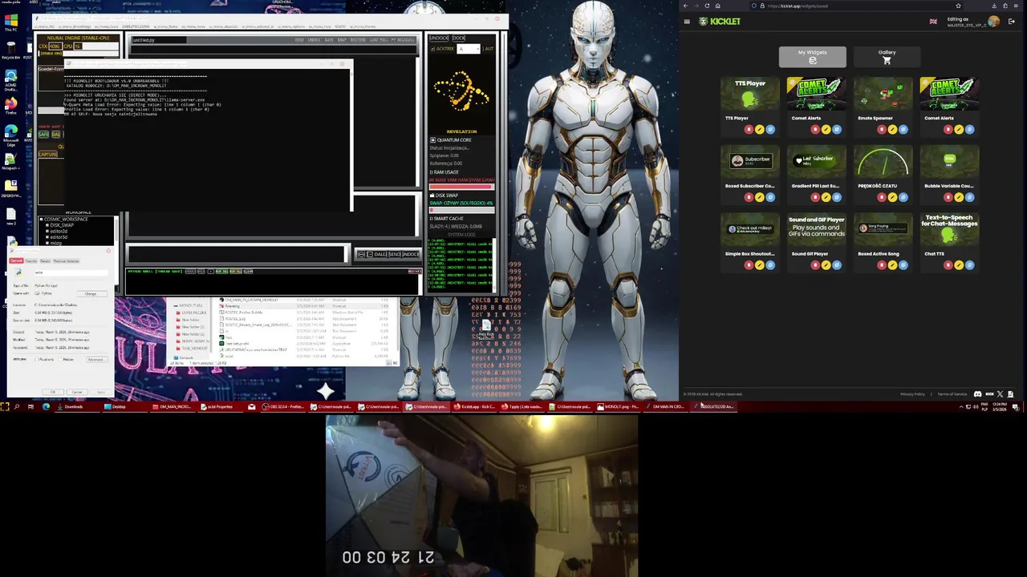Copy link of Emote Spawner widget
The height and width of the screenshot is (577, 1027).
[903, 129]
